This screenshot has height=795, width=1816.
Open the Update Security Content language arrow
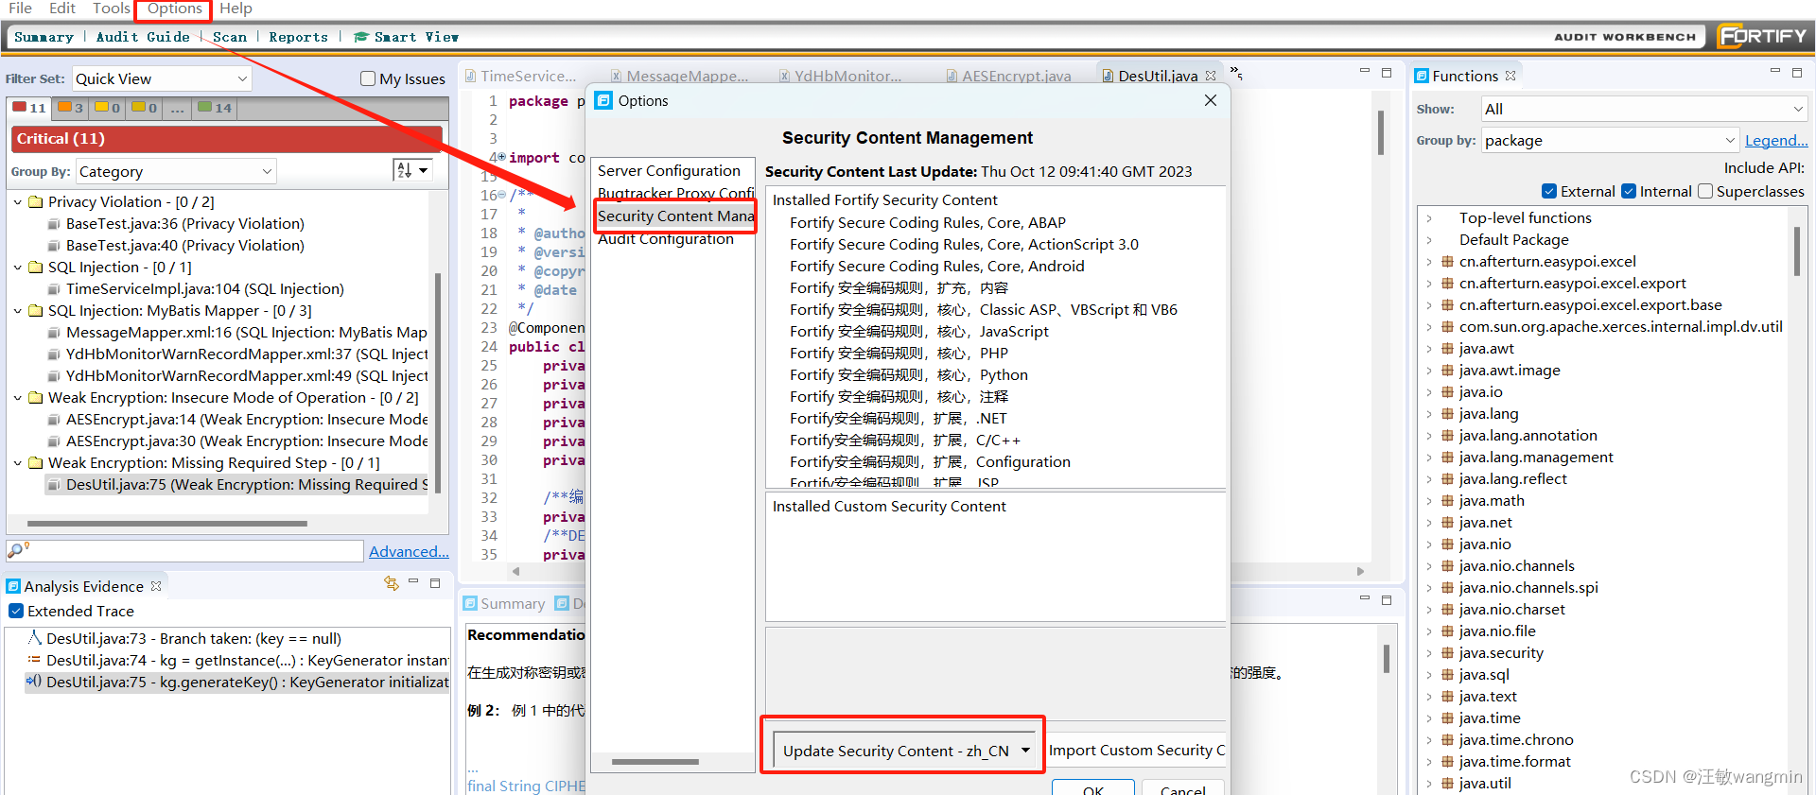pyautogui.click(x=1025, y=751)
